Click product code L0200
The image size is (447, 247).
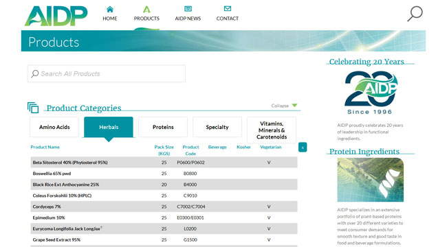[190, 228]
